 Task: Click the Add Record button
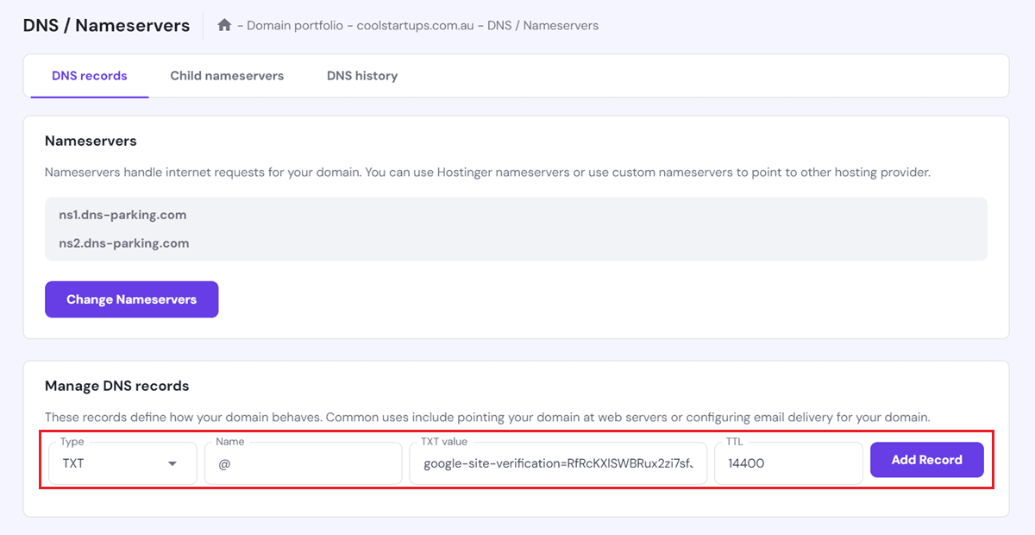926,460
